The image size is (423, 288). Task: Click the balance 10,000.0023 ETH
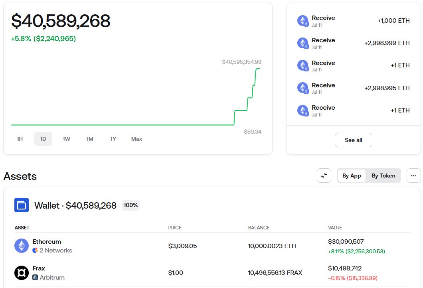pos(272,246)
